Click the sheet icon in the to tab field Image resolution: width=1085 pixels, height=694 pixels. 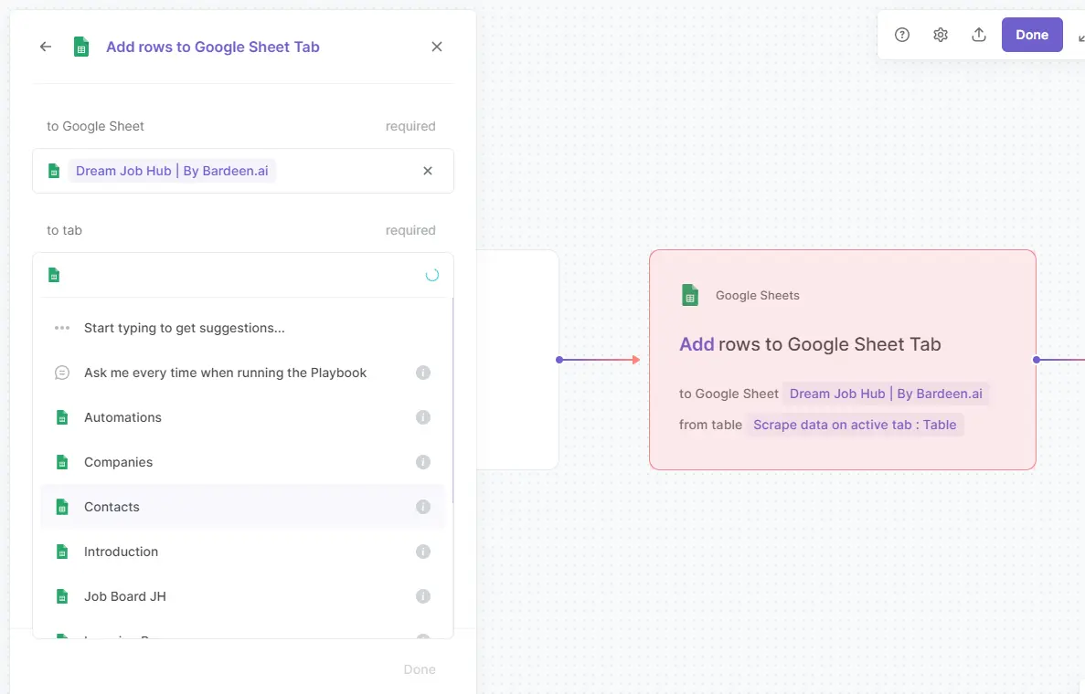(54, 275)
